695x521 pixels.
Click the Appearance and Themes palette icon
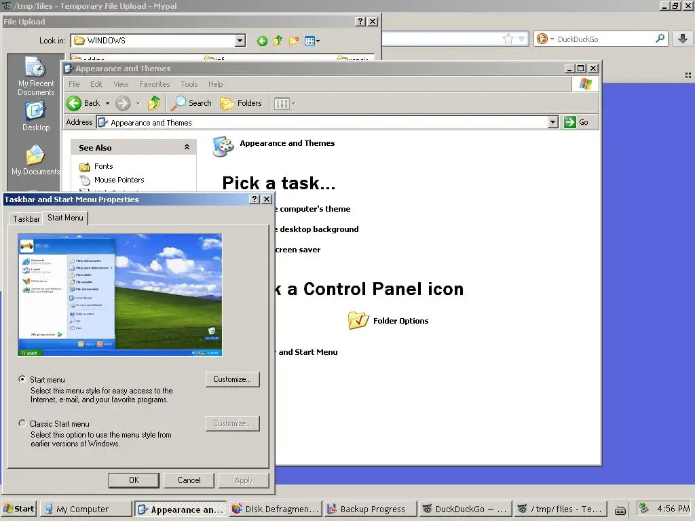coord(223,147)
